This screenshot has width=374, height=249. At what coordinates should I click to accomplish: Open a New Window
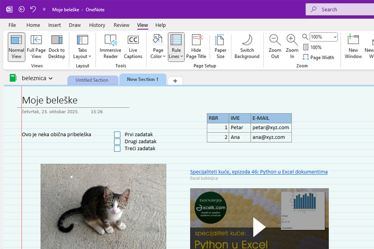pos(353,47)
